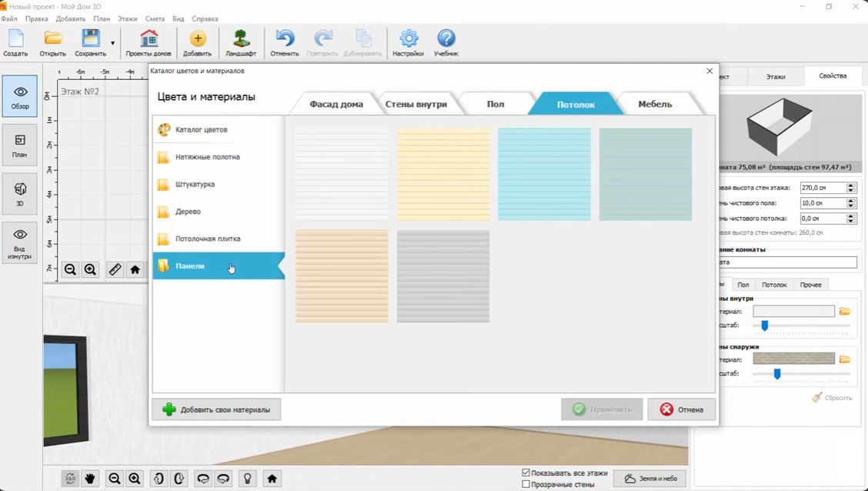Open the Натяжные полотна category
868x491 pixels.
[x=219, y=157]
